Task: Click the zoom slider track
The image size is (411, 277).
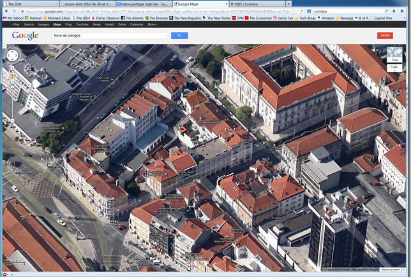Action: coord(11,102)
